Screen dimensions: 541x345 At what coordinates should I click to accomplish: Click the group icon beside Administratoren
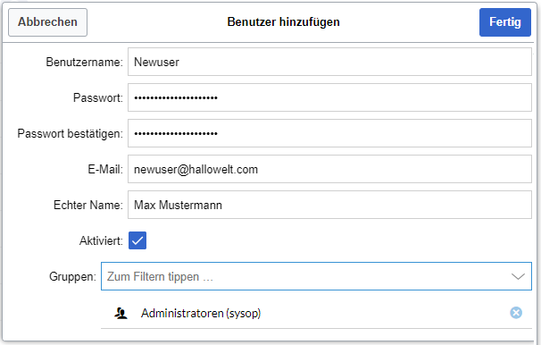121,313
